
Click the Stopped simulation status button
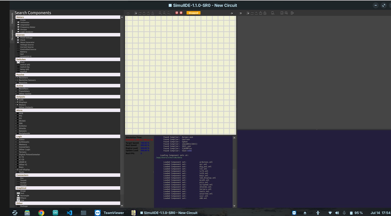tap(193, 13)
